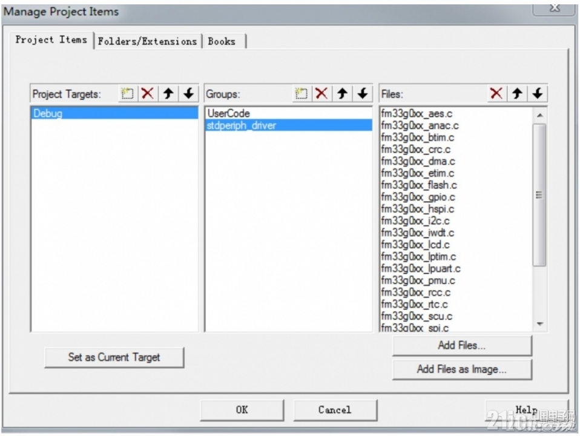The width and height of the screenshot is (580, 436).
Task: Select file fm33g0xx_rcc.c
Action: click(416, 292)
